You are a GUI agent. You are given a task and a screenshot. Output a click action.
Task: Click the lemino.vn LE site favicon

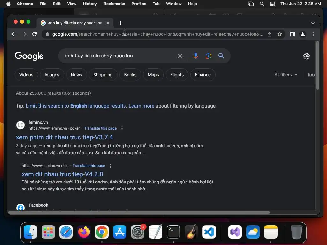20,125
